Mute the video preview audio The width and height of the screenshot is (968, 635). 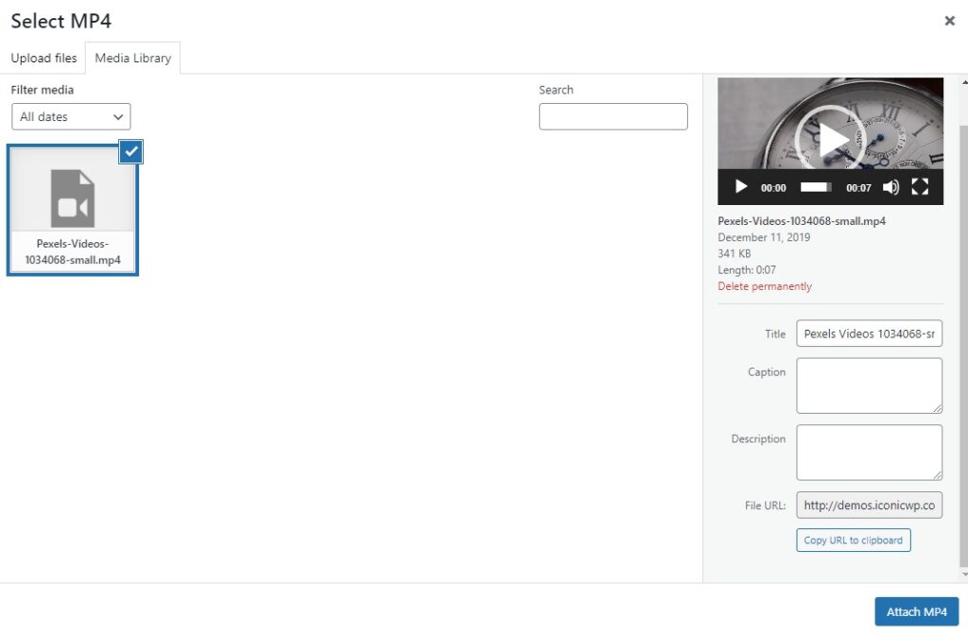tap(890, 187)
